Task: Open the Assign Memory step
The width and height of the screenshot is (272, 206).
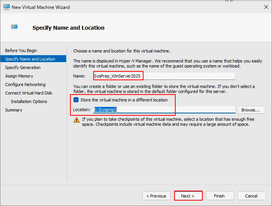Action: [19, 76]
